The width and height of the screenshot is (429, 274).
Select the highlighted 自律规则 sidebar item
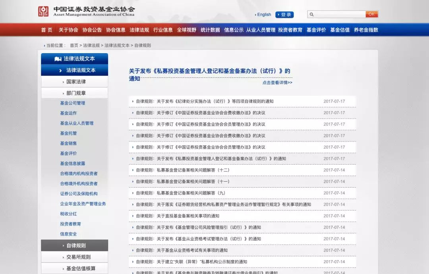click(x=74, y=245)
